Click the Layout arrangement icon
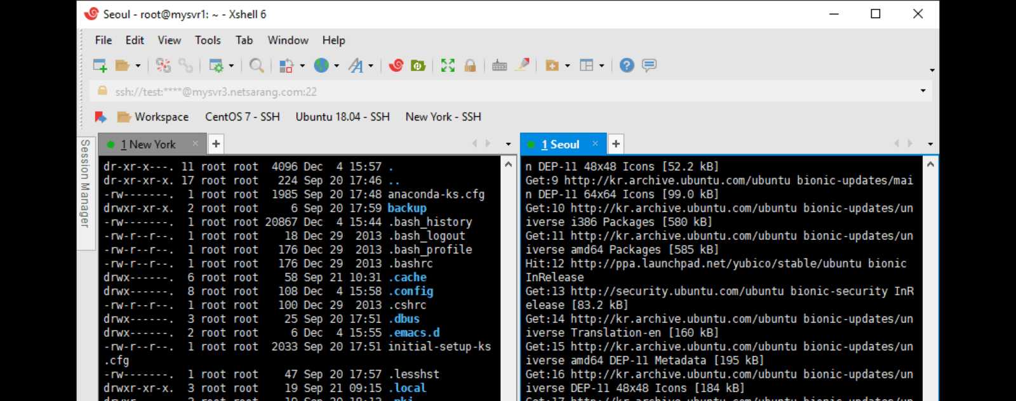The image size is (1016, 401). click(x=587, y=65)
